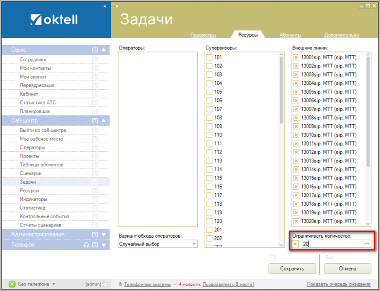Image resolution: width=380 pixels, height=291 pixels.
Task: Switch to the Параметры tab
Action: (x=203, y=35)
